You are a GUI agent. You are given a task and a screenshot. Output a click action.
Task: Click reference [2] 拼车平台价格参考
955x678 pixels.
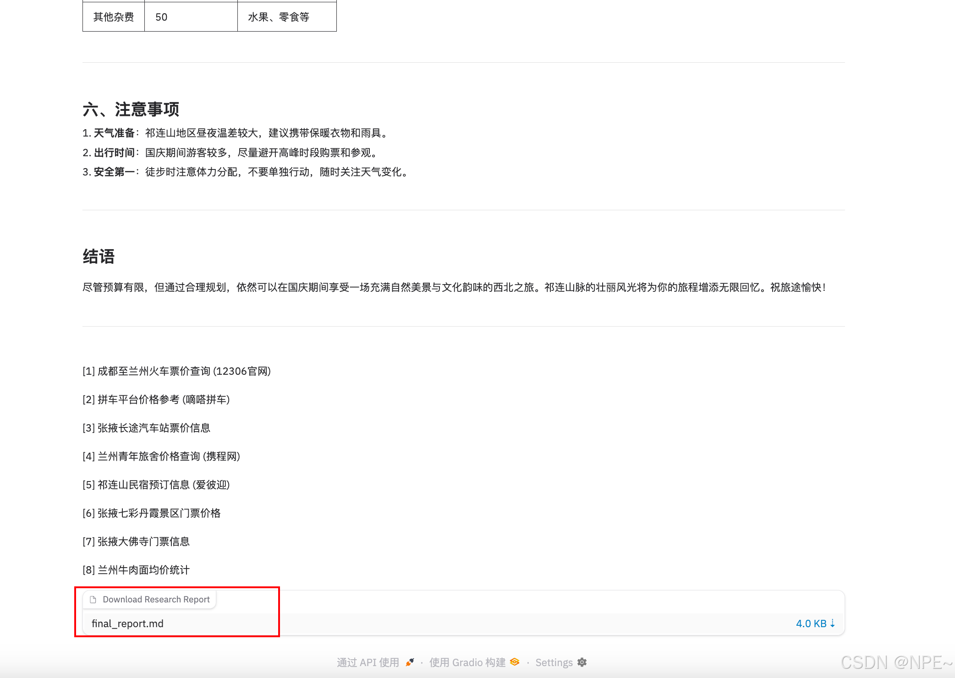click(x=156, y=399)
